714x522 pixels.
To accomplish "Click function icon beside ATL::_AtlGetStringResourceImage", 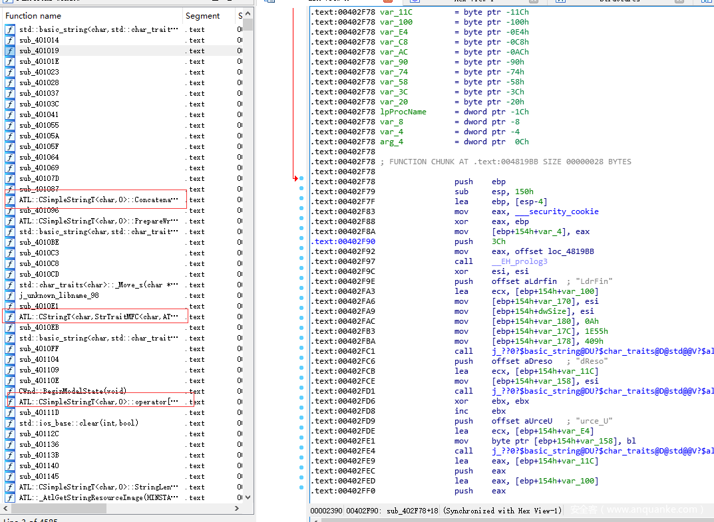I will coord(10,497).
